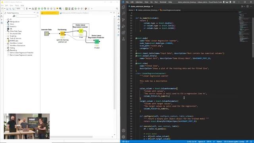
Task: Click the Demo Linear Regression Predictor node
Action: coord(97,41)
